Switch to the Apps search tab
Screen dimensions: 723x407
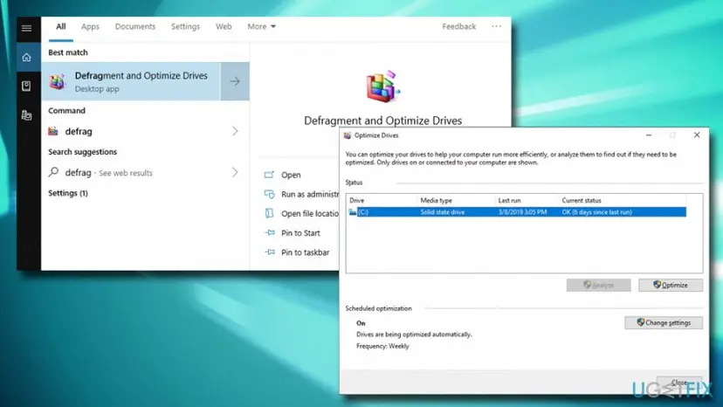pos(90,26)
